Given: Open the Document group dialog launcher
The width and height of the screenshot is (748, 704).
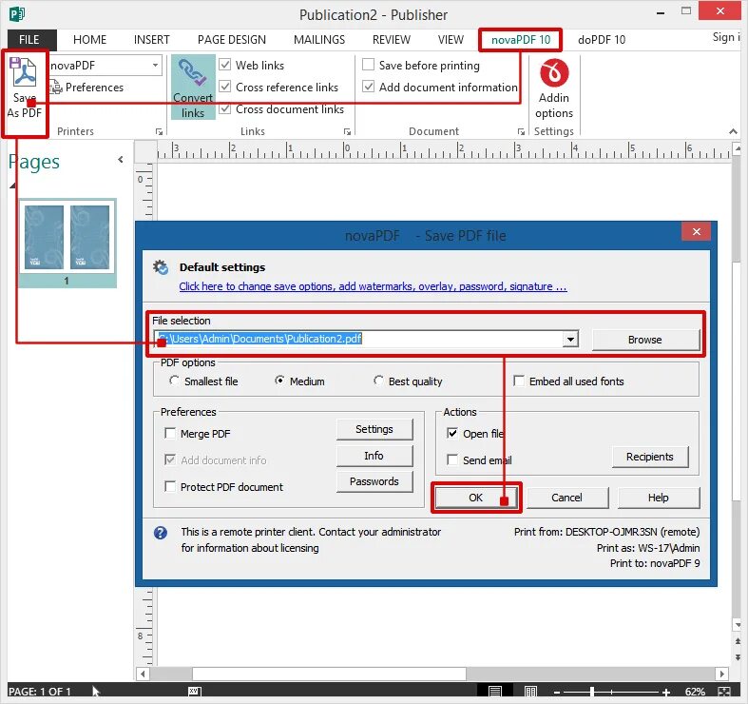Looking at the screenshot, I should tap(521, 132).
